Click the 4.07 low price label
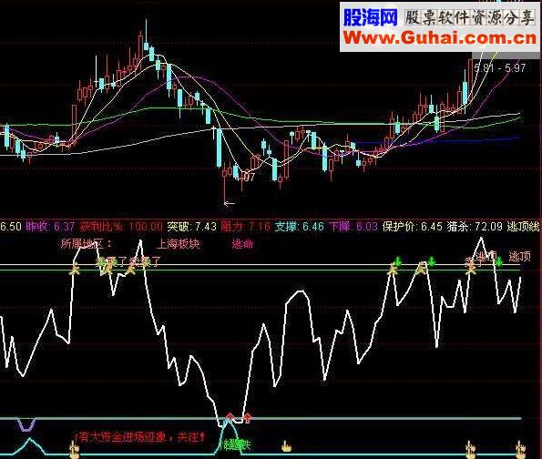 click(x=245, y=177)
